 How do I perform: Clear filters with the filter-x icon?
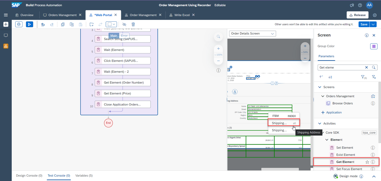point(374,77)
